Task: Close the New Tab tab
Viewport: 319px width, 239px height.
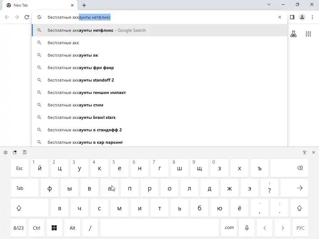Action: [x=72, y=5]
